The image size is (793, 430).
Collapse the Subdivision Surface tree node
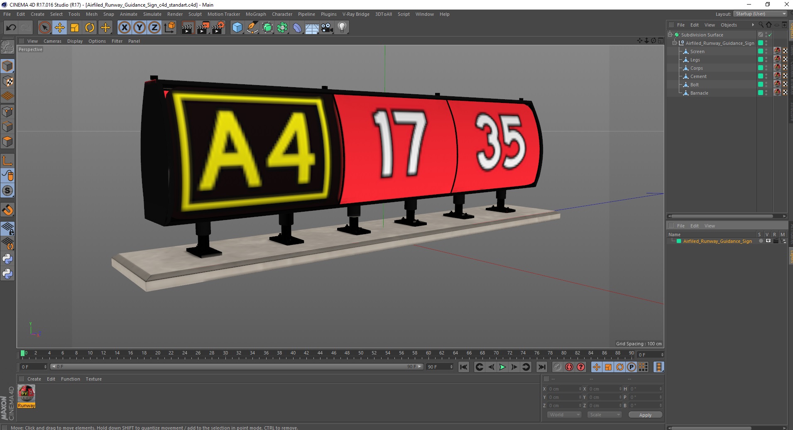[x=670, y=35]
